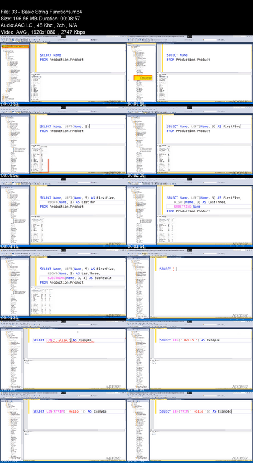Screen dimensions: 253x463
Task: Open the frame showing 'AS SubResult' query
Action: point(63,284)
